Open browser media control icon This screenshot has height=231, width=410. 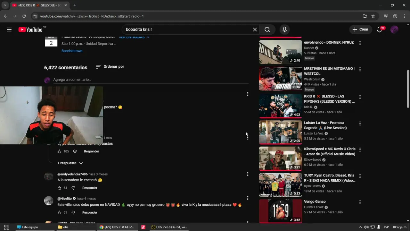pyautogui.click(x=386, y=16)
